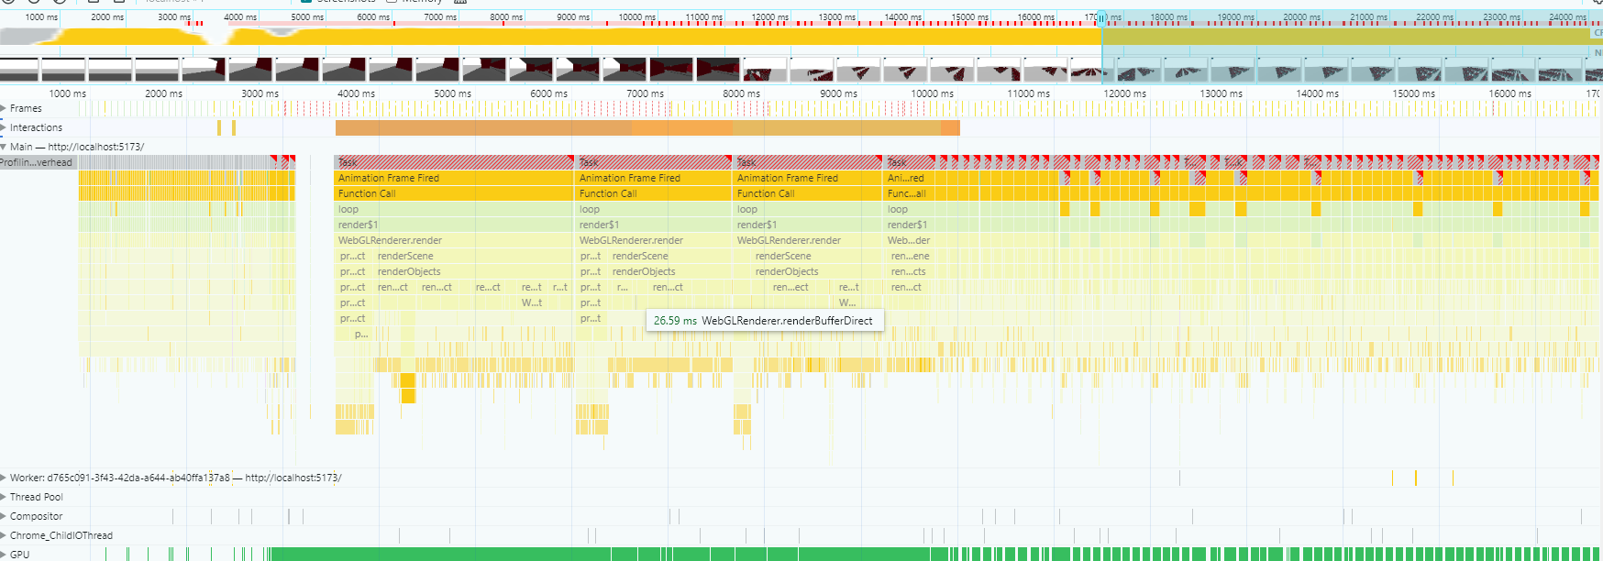This screenshot has height=561, width=1603.
Task: Click the filmstrip thumbnail below 10000 ms in the overview
Action: coord(673,70)
